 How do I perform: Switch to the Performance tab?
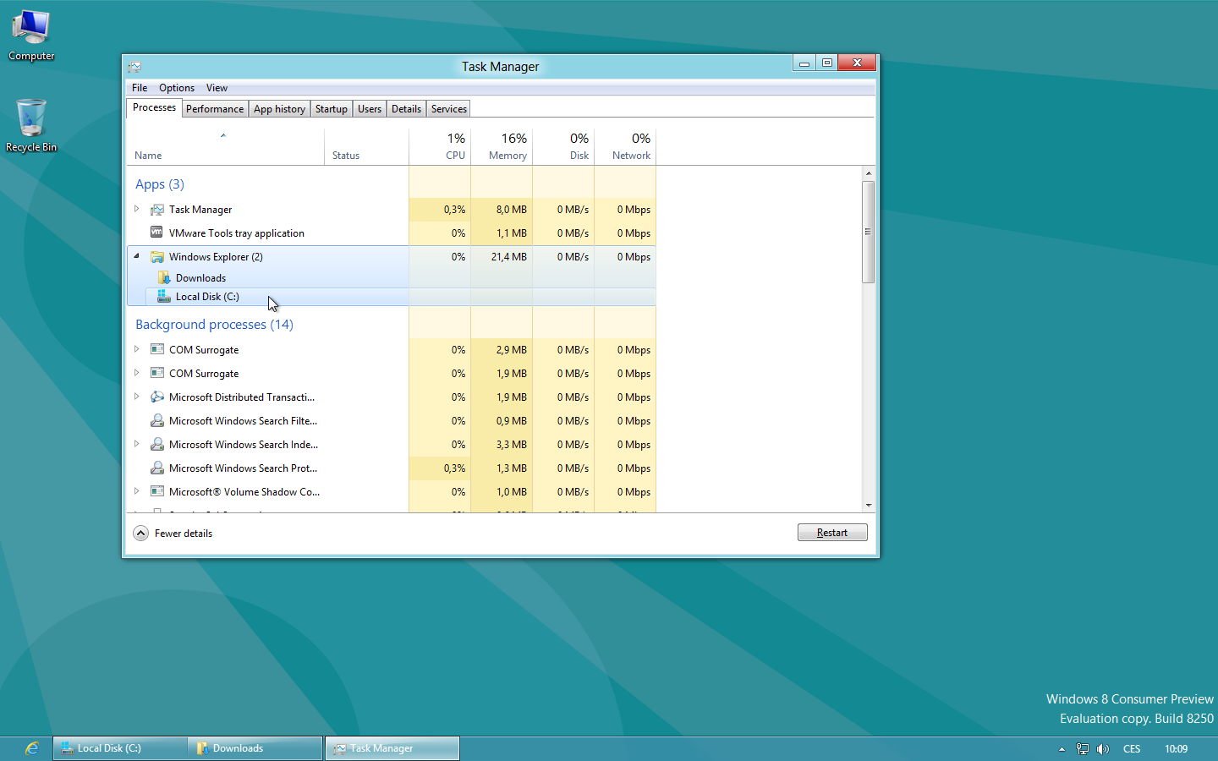tap(215, 109)
